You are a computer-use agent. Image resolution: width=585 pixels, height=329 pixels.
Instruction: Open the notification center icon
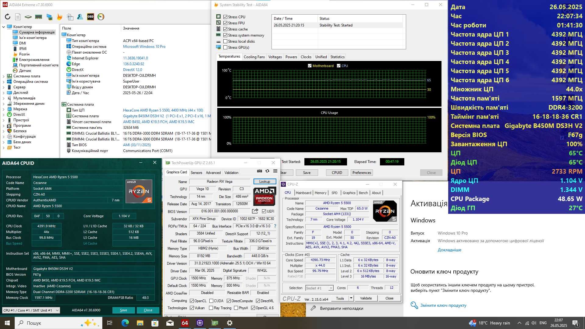tap(576, 323)
